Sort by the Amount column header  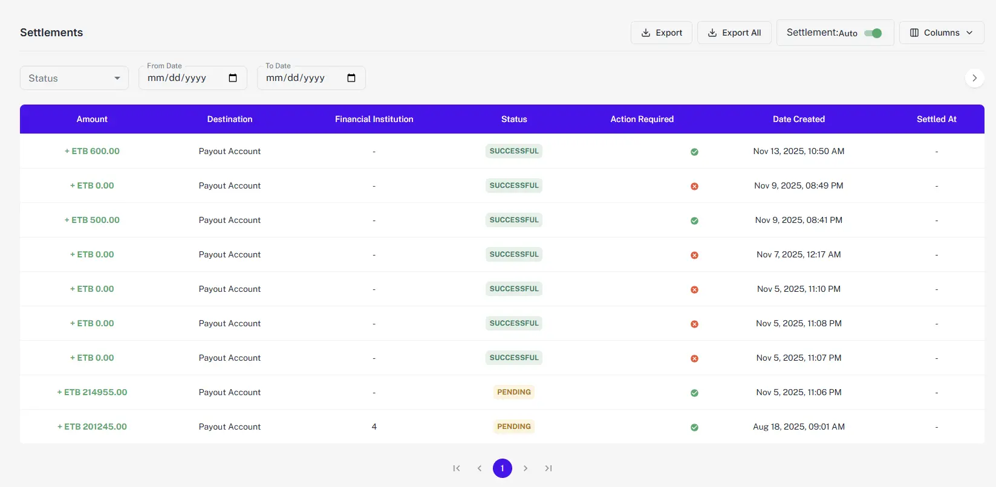pos(92,119)
